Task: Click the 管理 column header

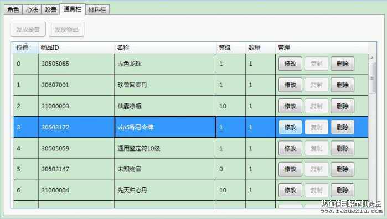Action: coord(322,48)
